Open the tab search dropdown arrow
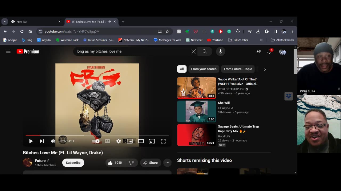341x191 pixels. 5,22
